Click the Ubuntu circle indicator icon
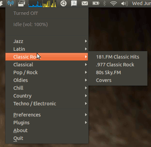 pyautogui.click(x=63, y=3)
